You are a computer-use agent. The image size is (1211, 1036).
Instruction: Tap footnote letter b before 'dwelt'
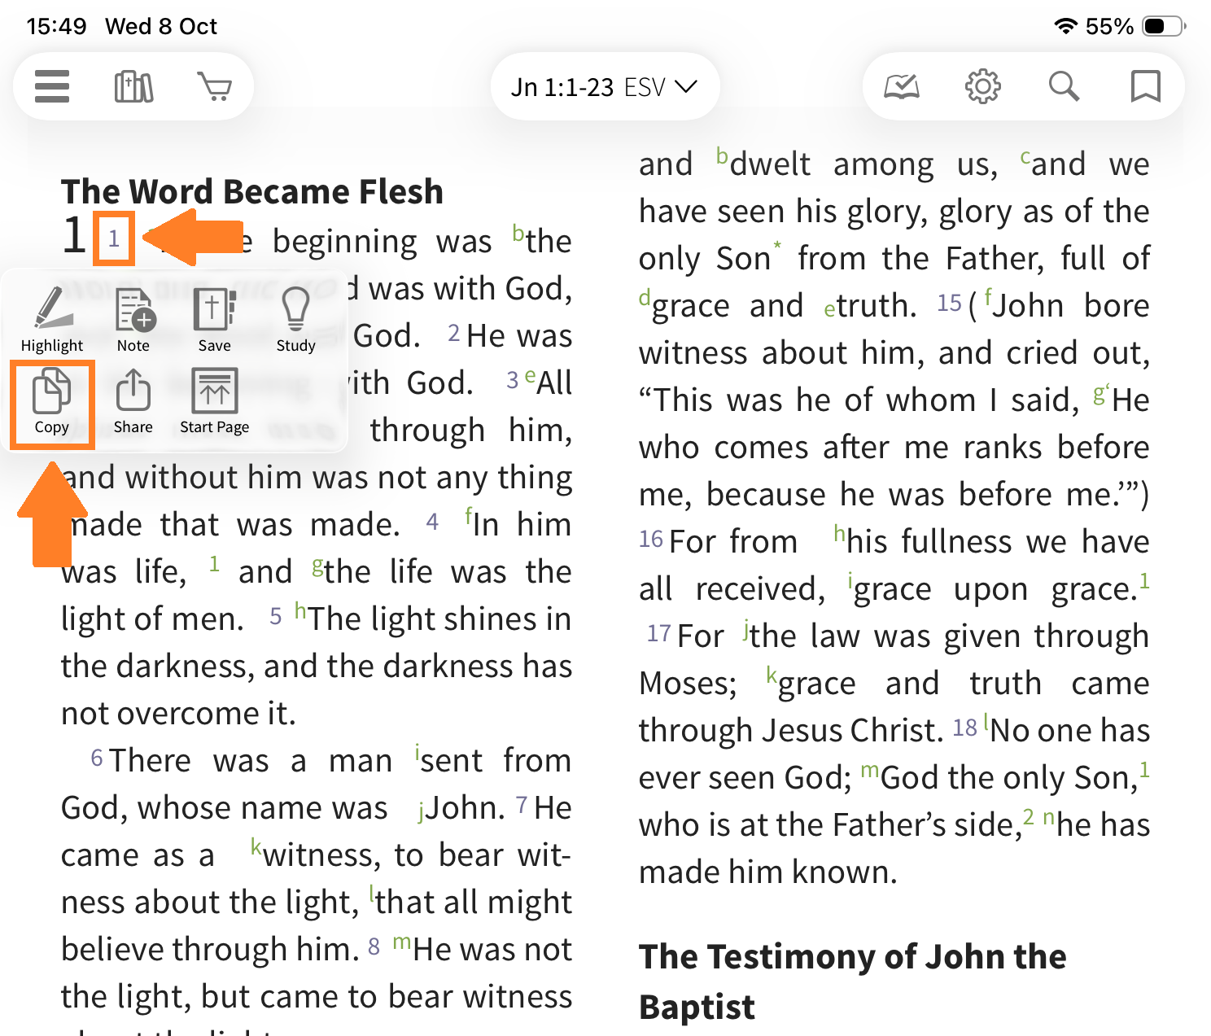click(x=722, y=155)
